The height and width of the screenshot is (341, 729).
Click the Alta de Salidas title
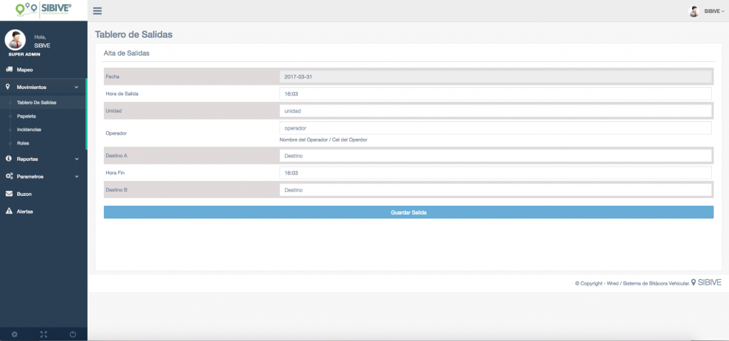(126, 53)
